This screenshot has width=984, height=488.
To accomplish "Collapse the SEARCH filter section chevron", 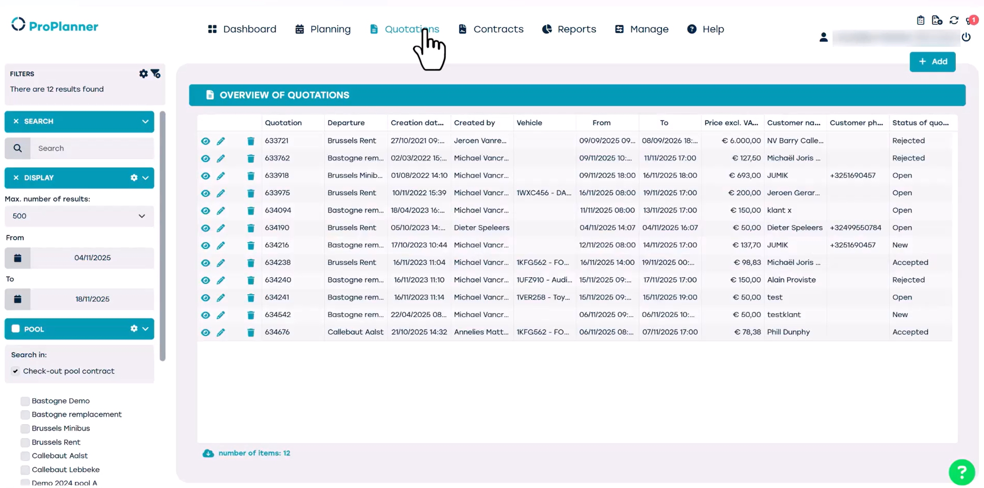I will pos(145,121).
